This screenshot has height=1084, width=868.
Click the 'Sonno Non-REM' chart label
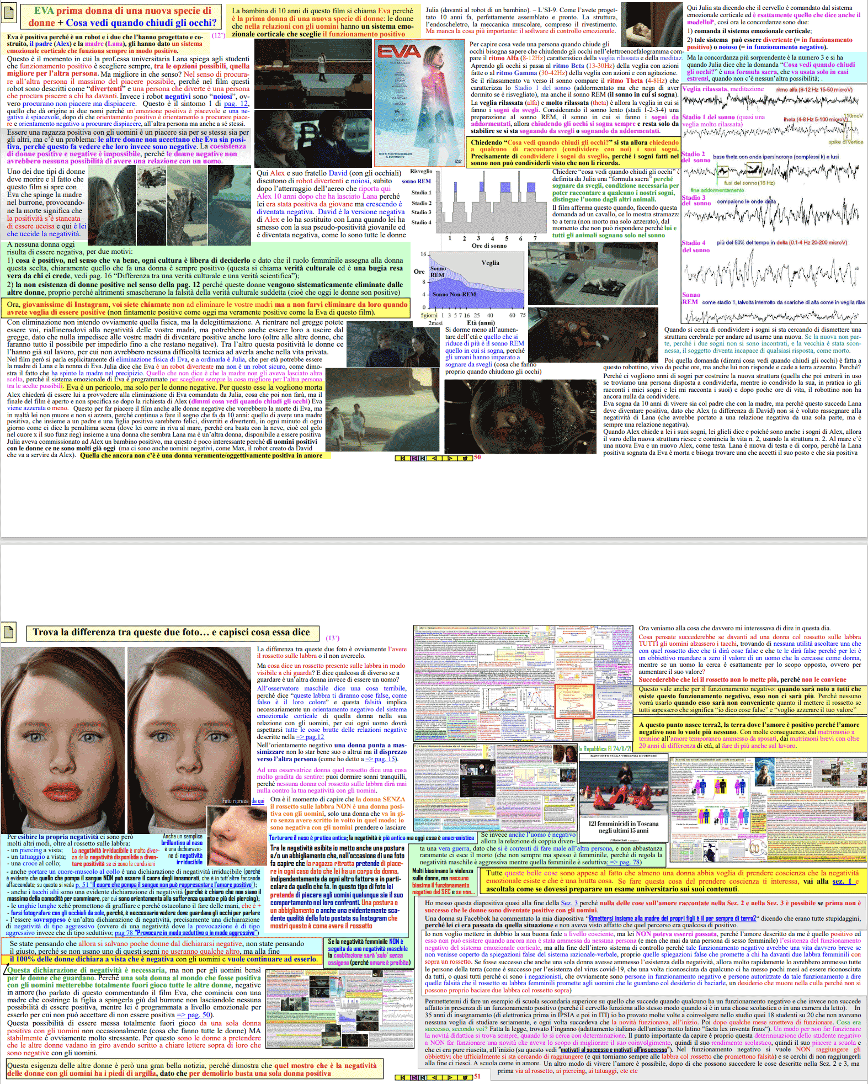click(x=454, y=294)
